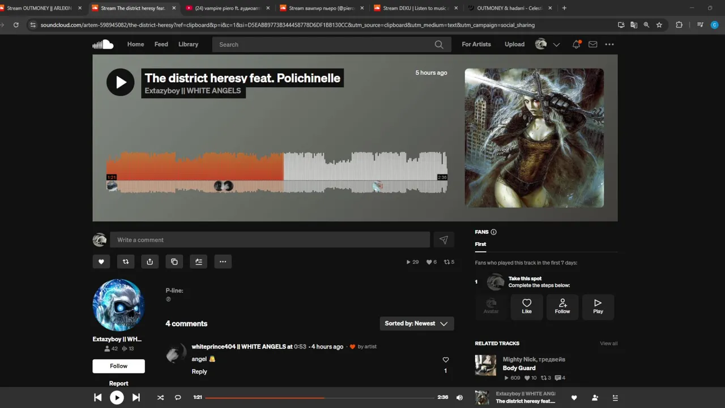Close the Stream OUTMONEY || ARLEKIN tab
This screenshot has width=725, height=408.
click(x=79, y=8)
